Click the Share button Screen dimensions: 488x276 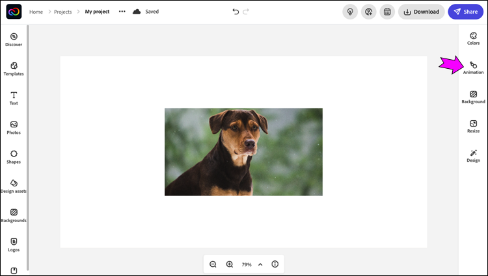point(465,12)
